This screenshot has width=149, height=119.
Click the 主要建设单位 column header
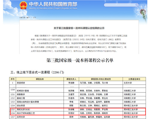point(134,79)
